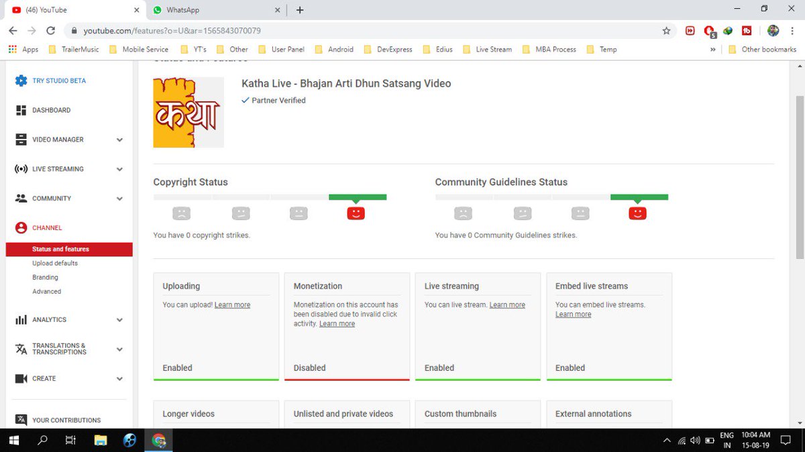Click the red happy face under Copyright Status

tap(356, 213)
